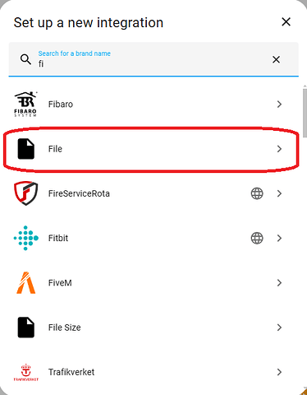
Task: Click the Fitbit cloud globe icon
Action: (257, 238)
